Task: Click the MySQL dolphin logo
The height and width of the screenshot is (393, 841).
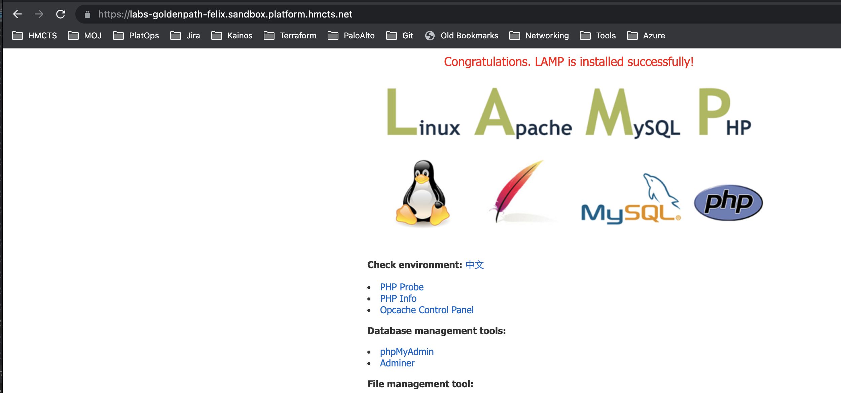Action: click(631, 199)
